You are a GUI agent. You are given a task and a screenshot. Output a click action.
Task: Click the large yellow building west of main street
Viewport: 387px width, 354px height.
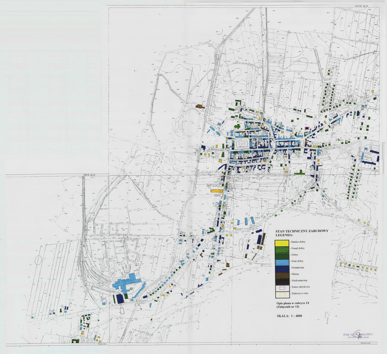tap(217, 191)
